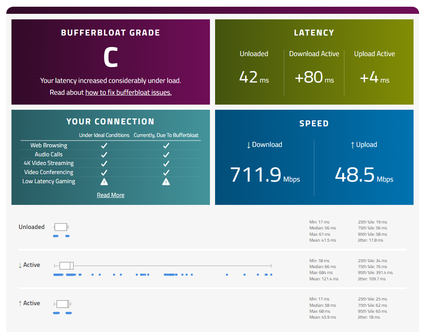Screen dimensions: 427x332
Task: Click the Unloaded label in the Latency panel
Action: coord(254,54)
